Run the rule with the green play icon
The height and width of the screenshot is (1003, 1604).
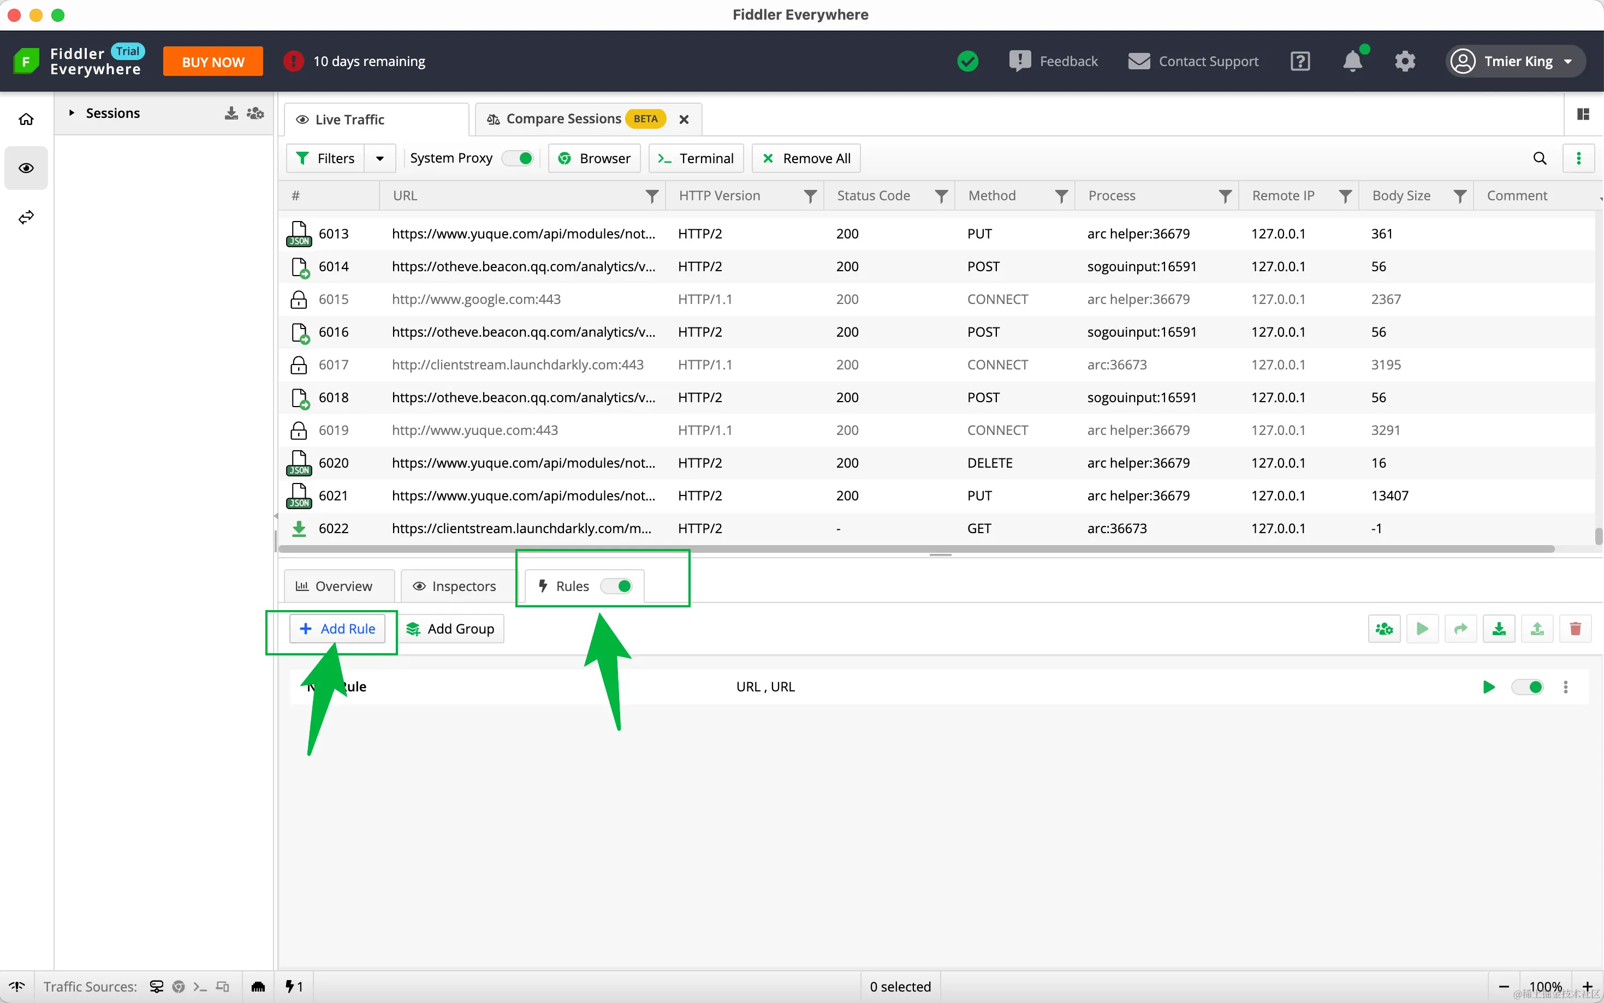(1488, 686)
